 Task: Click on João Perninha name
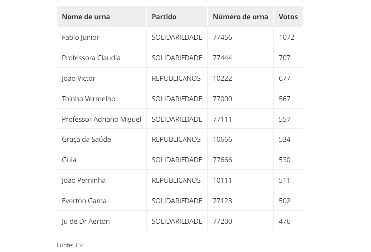click(x=83, y=180)
